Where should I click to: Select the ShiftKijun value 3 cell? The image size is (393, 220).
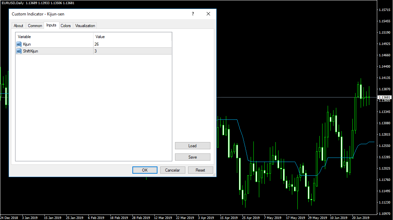coord(132,51)
